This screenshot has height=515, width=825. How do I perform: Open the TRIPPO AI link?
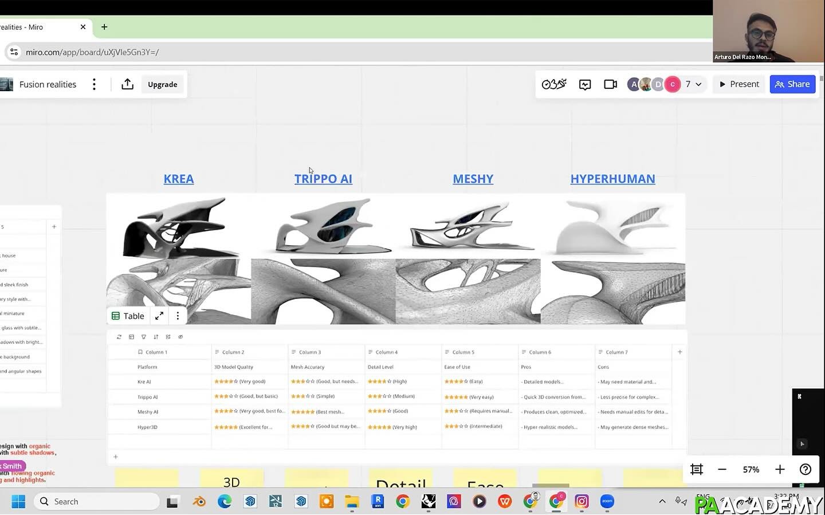point(323,179)
